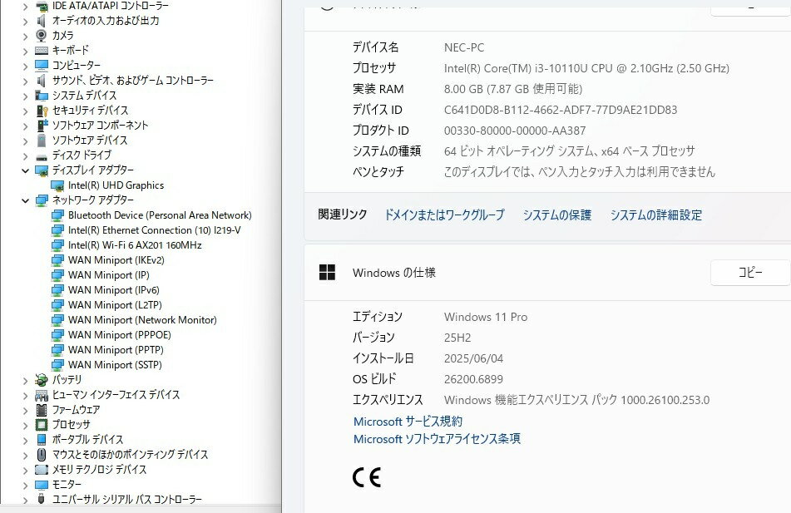
Task: Click the battery category icon
Action: (x=42, y=380)
